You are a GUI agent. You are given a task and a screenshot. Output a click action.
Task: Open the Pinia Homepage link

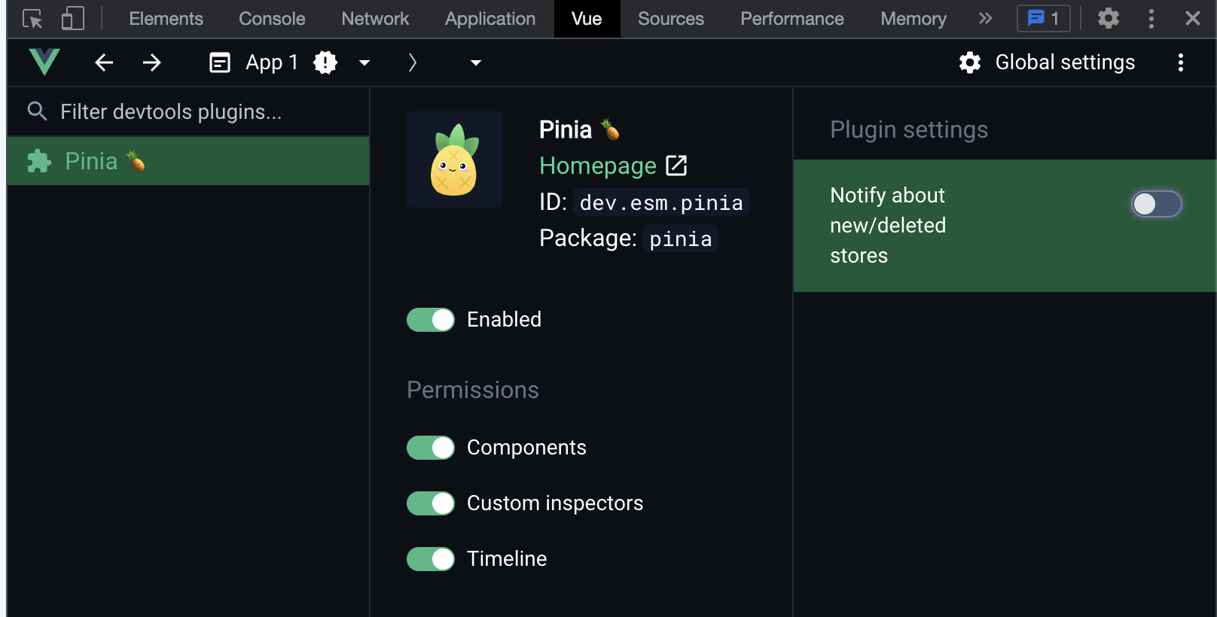click(x=598, y=166)
